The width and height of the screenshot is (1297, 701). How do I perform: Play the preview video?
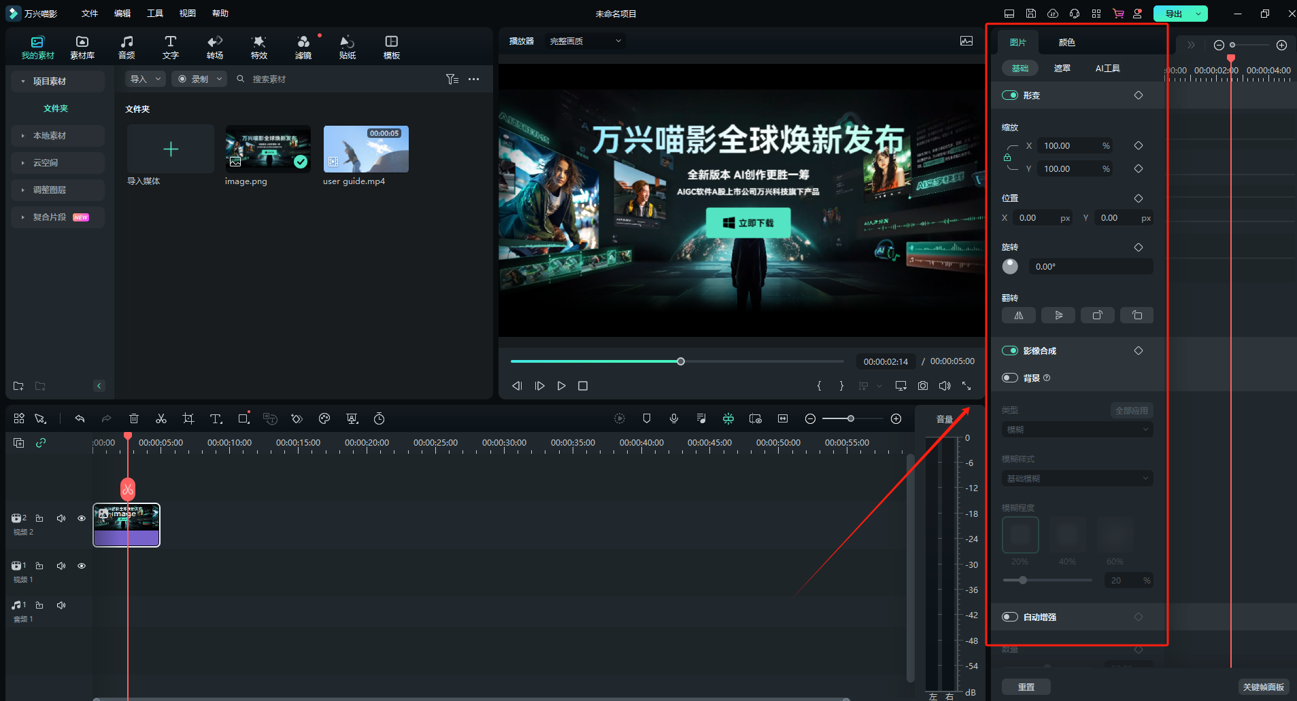[561, 386]
